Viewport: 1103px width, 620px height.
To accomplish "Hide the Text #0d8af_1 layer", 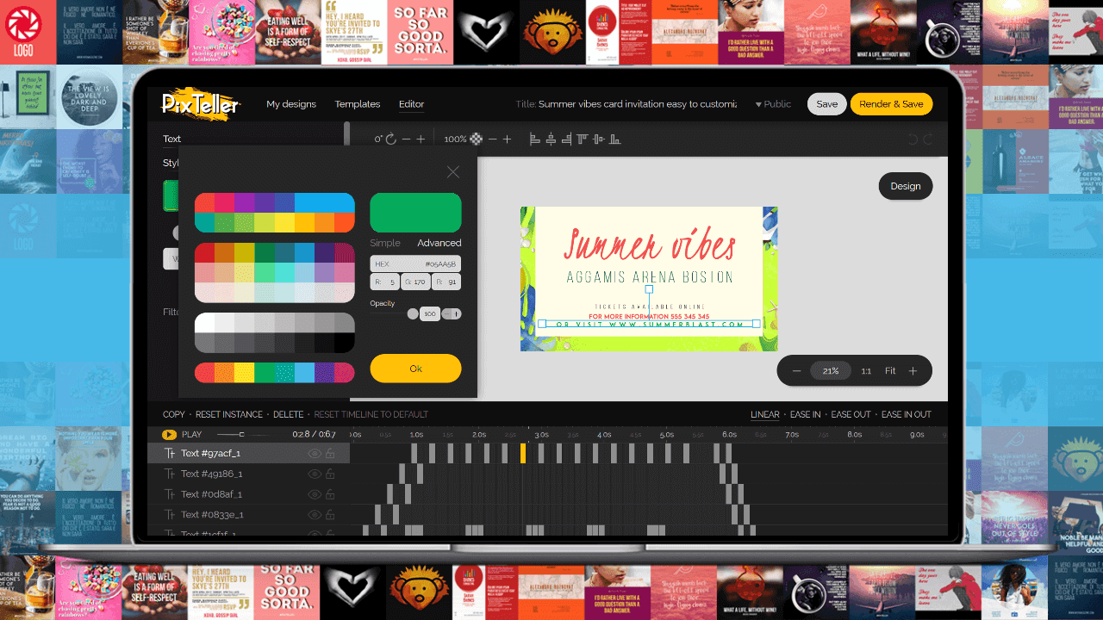I will point(315,494).
